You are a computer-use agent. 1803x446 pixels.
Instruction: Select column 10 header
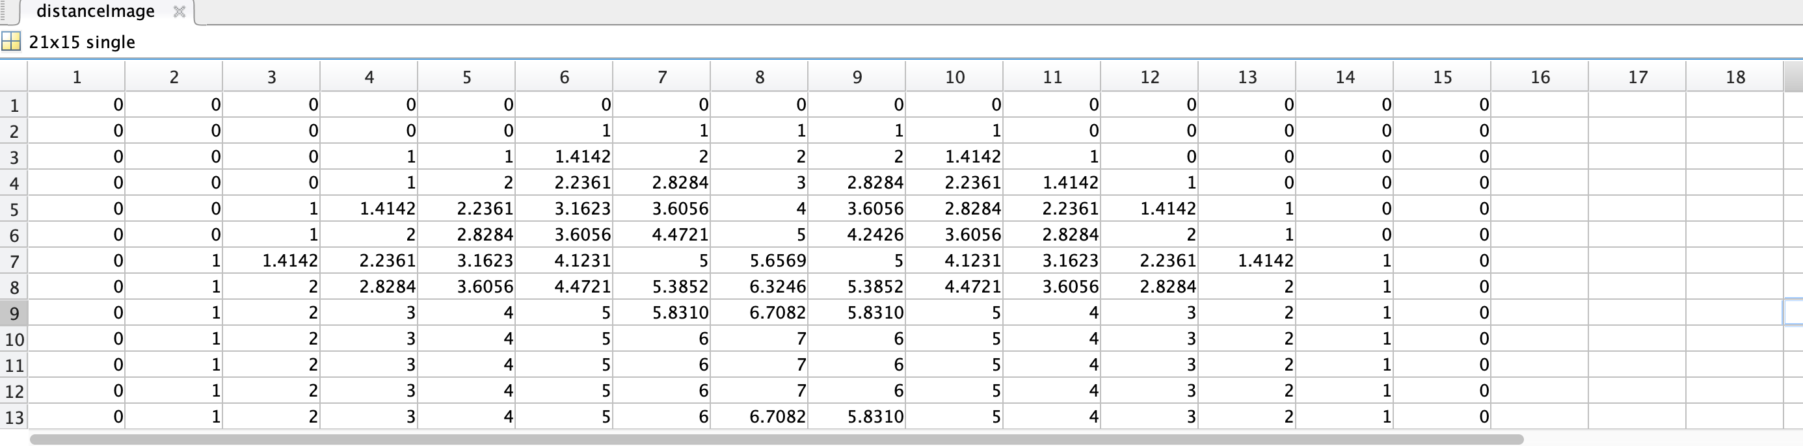[954, 76]
